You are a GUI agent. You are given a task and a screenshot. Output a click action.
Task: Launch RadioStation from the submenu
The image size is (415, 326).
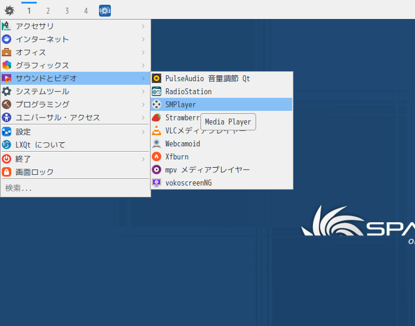coord(222,91)
